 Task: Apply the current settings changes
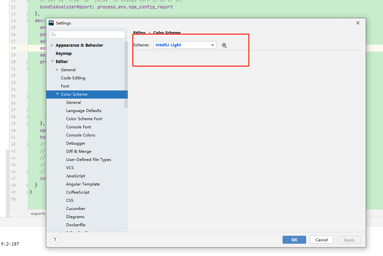pyautogui.click(x=349, y=239)
